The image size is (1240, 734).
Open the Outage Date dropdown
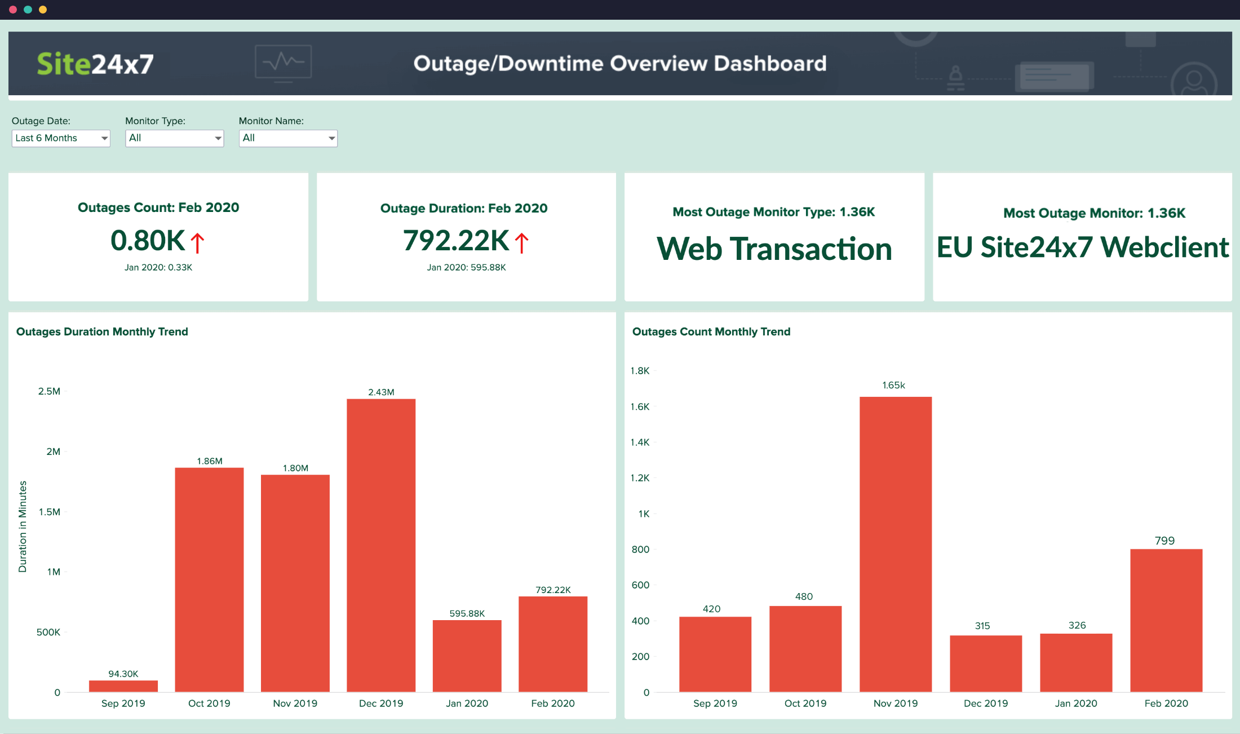[61, 138]
